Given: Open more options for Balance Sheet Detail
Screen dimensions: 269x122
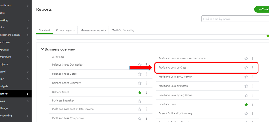Looking at the screenshot, I should tap(146, 74).
